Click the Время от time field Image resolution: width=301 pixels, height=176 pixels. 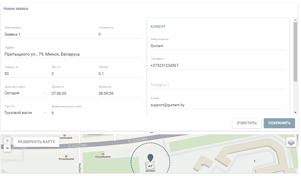click(x=72, y=93)
